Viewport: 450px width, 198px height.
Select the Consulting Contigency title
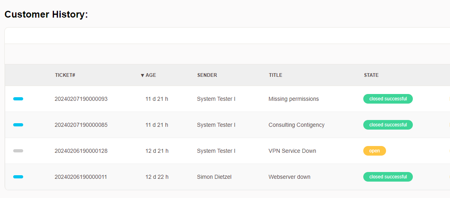pyautogui.click(x=296, y=125)
